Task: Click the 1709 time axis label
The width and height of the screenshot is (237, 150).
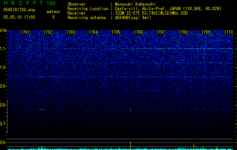Action: coord(206,32)
